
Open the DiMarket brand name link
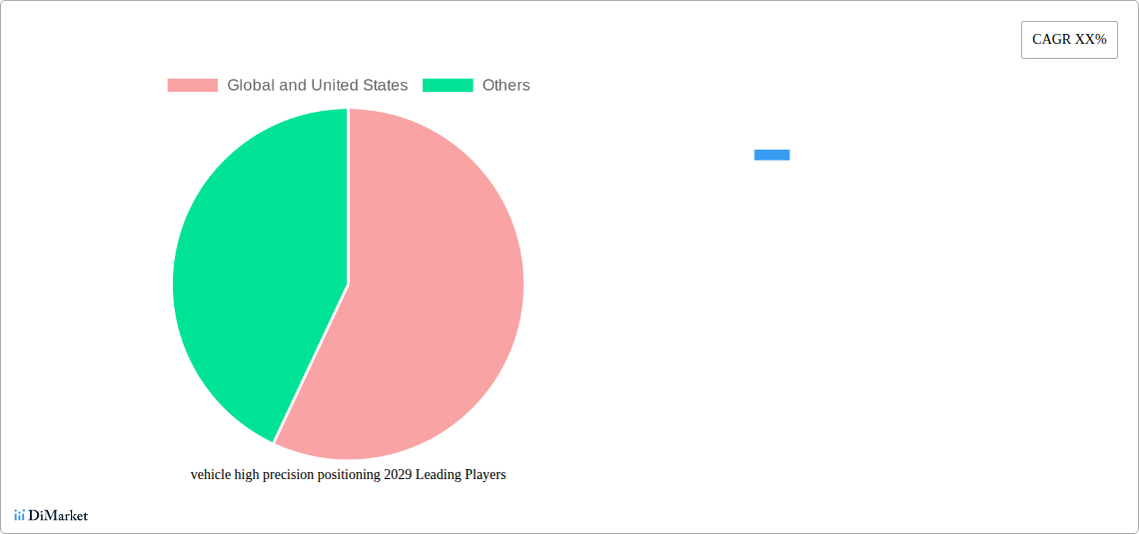[x=58, y=516]
